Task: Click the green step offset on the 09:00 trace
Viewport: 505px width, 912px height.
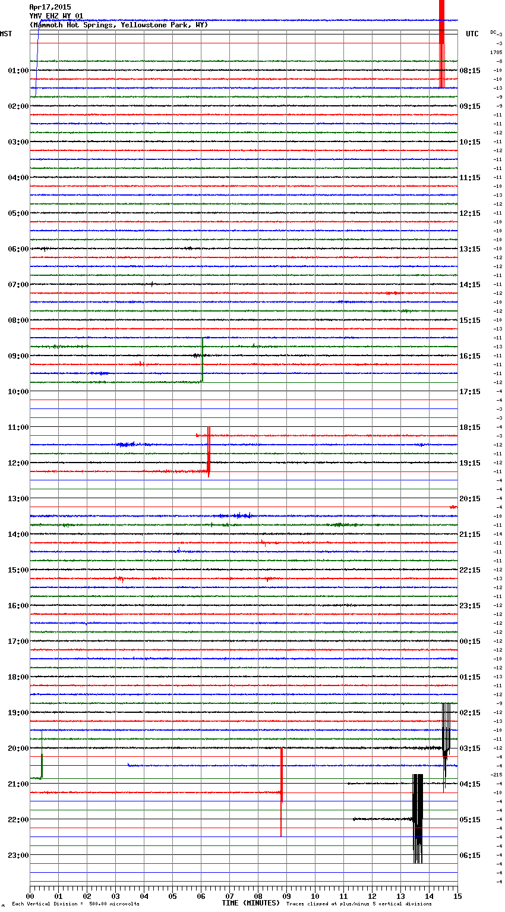Action: click(x=202, y=360)
